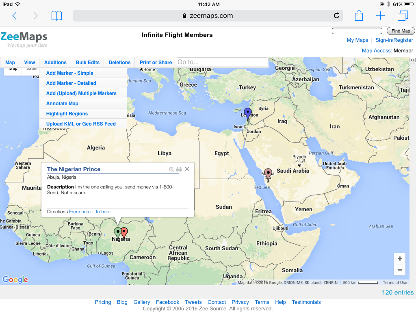Image resolution: width=416 pixels, height=312 pixels.
Task: Click the Go to... search field
Action: click(x=222, y=62)
